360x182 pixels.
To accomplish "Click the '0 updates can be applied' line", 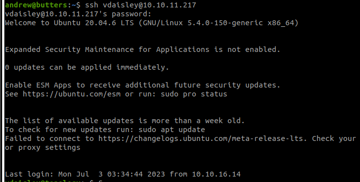I will click(x=87, y=67).
